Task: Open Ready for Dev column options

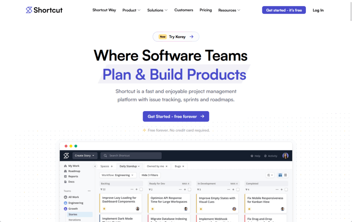Action: 180,189
